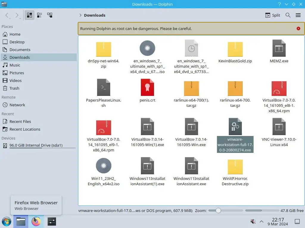Open Home in Places panel
This screenshot has height=228, width=305.
(x=38, y=34)
